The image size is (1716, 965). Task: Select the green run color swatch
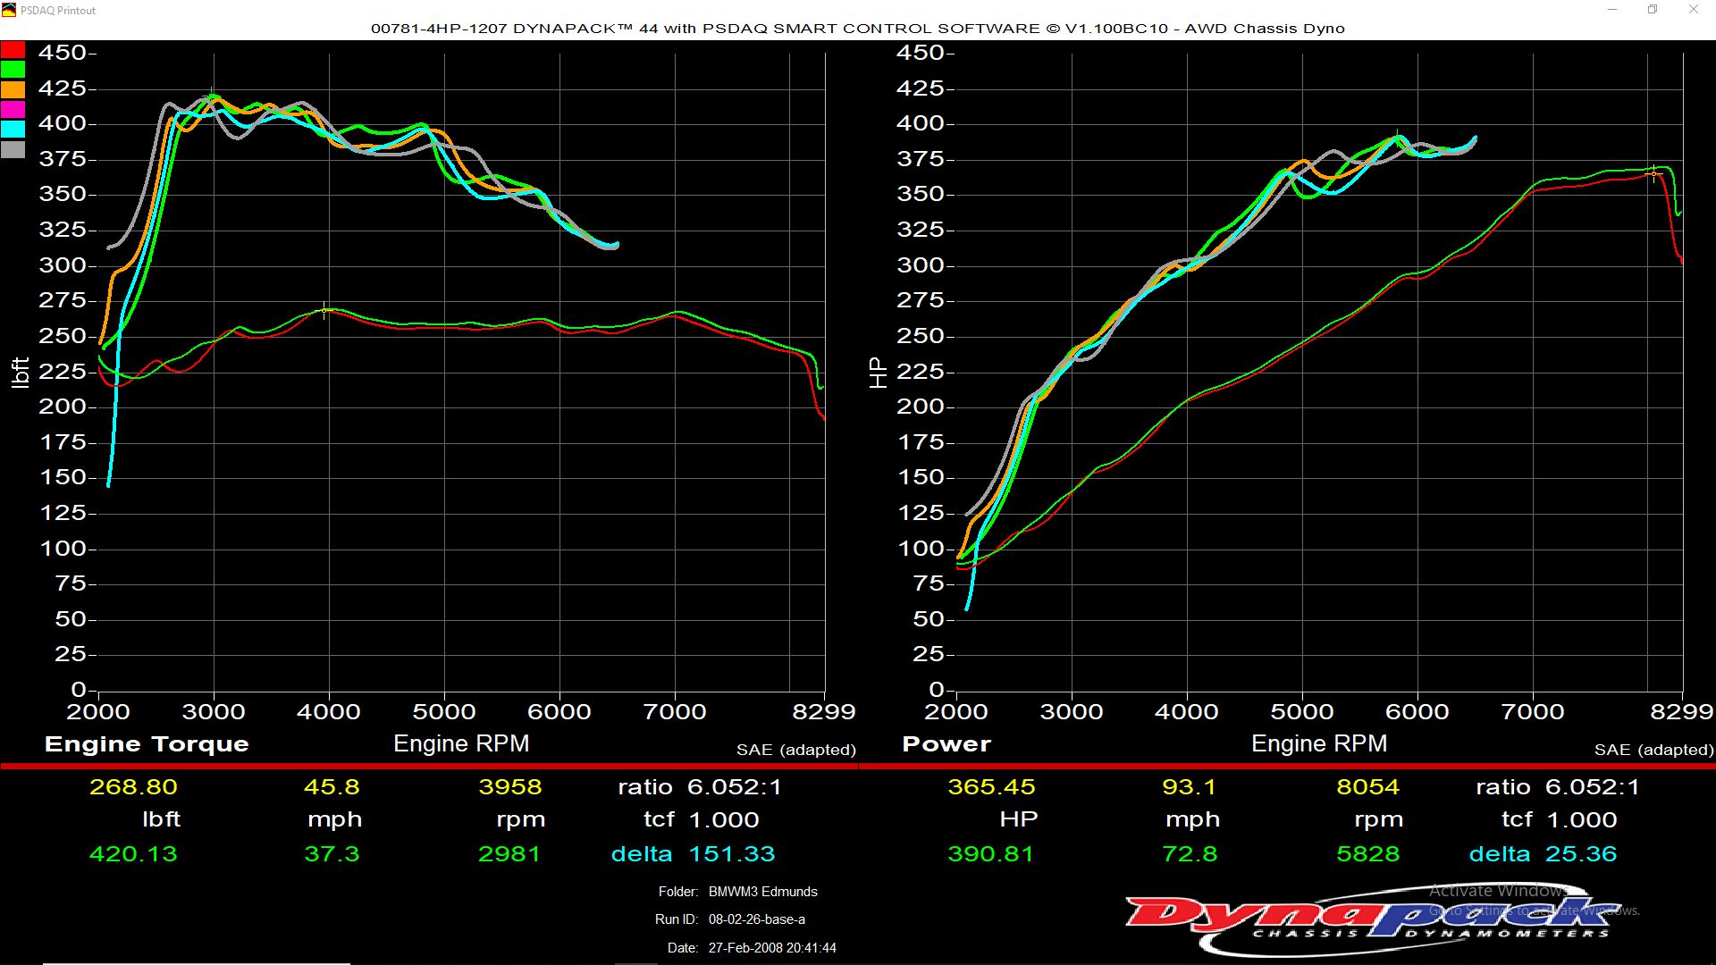13,70
